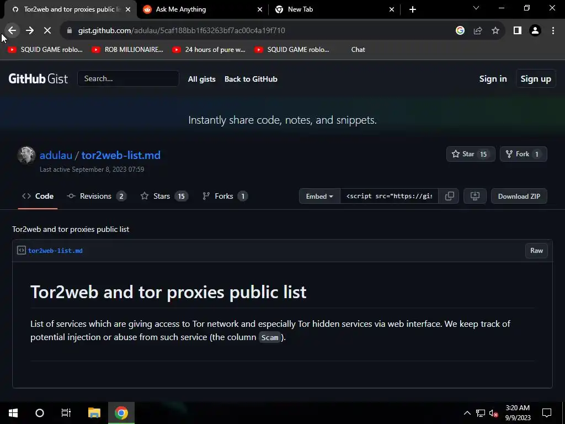The width and height of the screenshot is (565, 424).
Task: Open first SQUID GAME roblox bookmark
Action: pos(45,50)
